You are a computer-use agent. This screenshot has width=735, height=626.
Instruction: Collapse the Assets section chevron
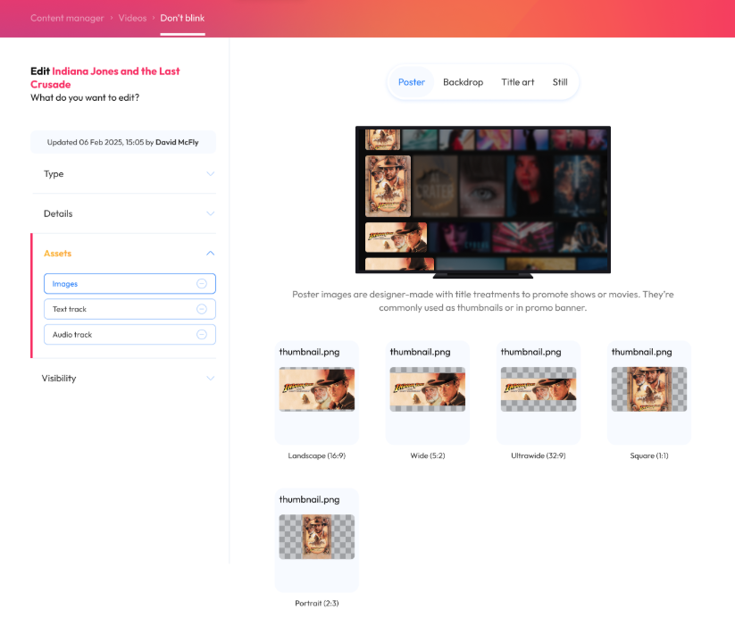(x=211, y=253)
